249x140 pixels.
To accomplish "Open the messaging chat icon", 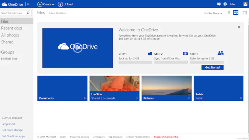I will [x=219, y=4].
